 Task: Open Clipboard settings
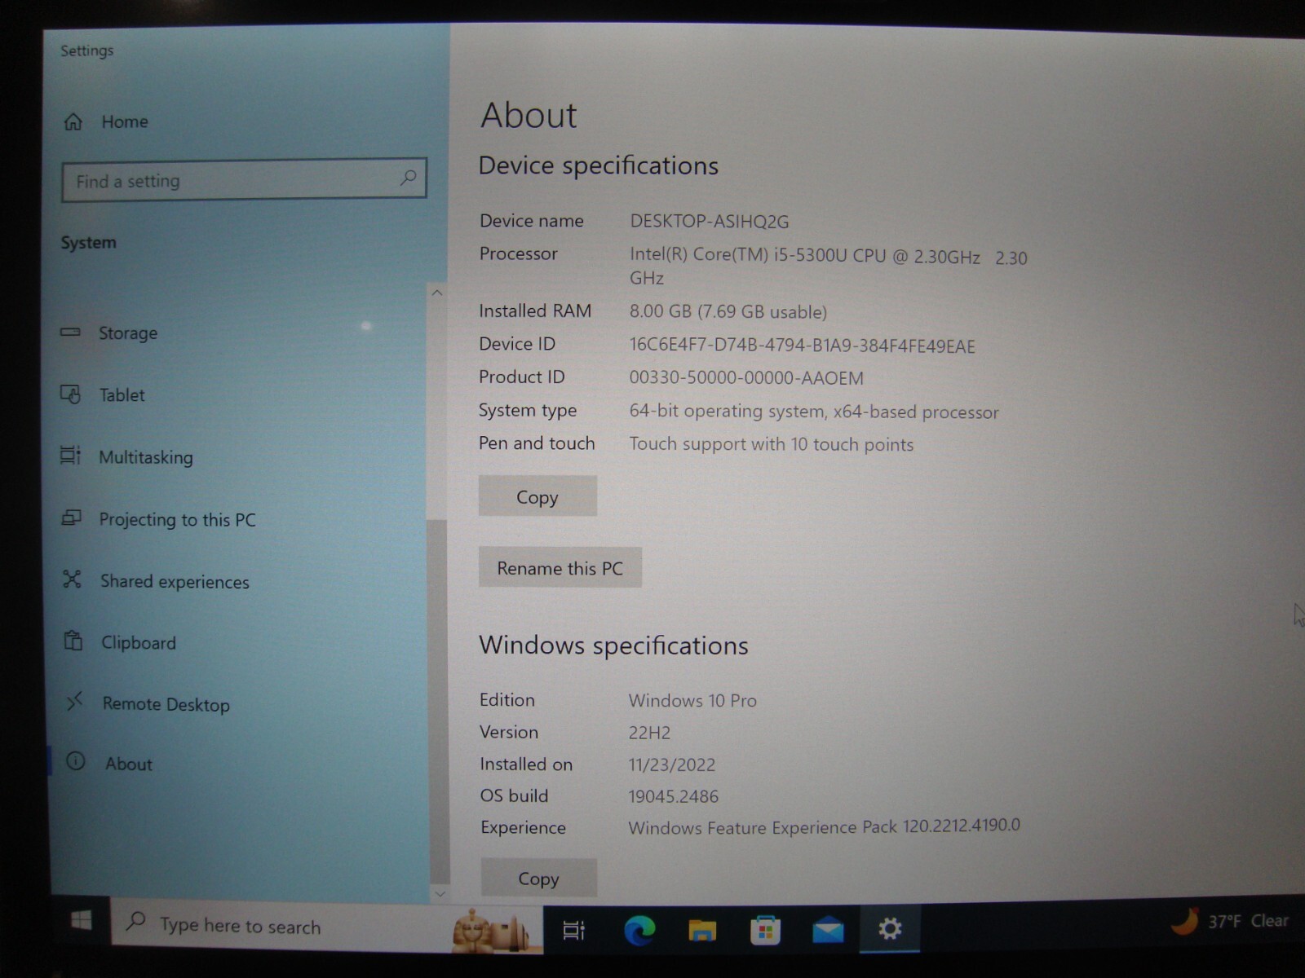[x=138, y=642]
